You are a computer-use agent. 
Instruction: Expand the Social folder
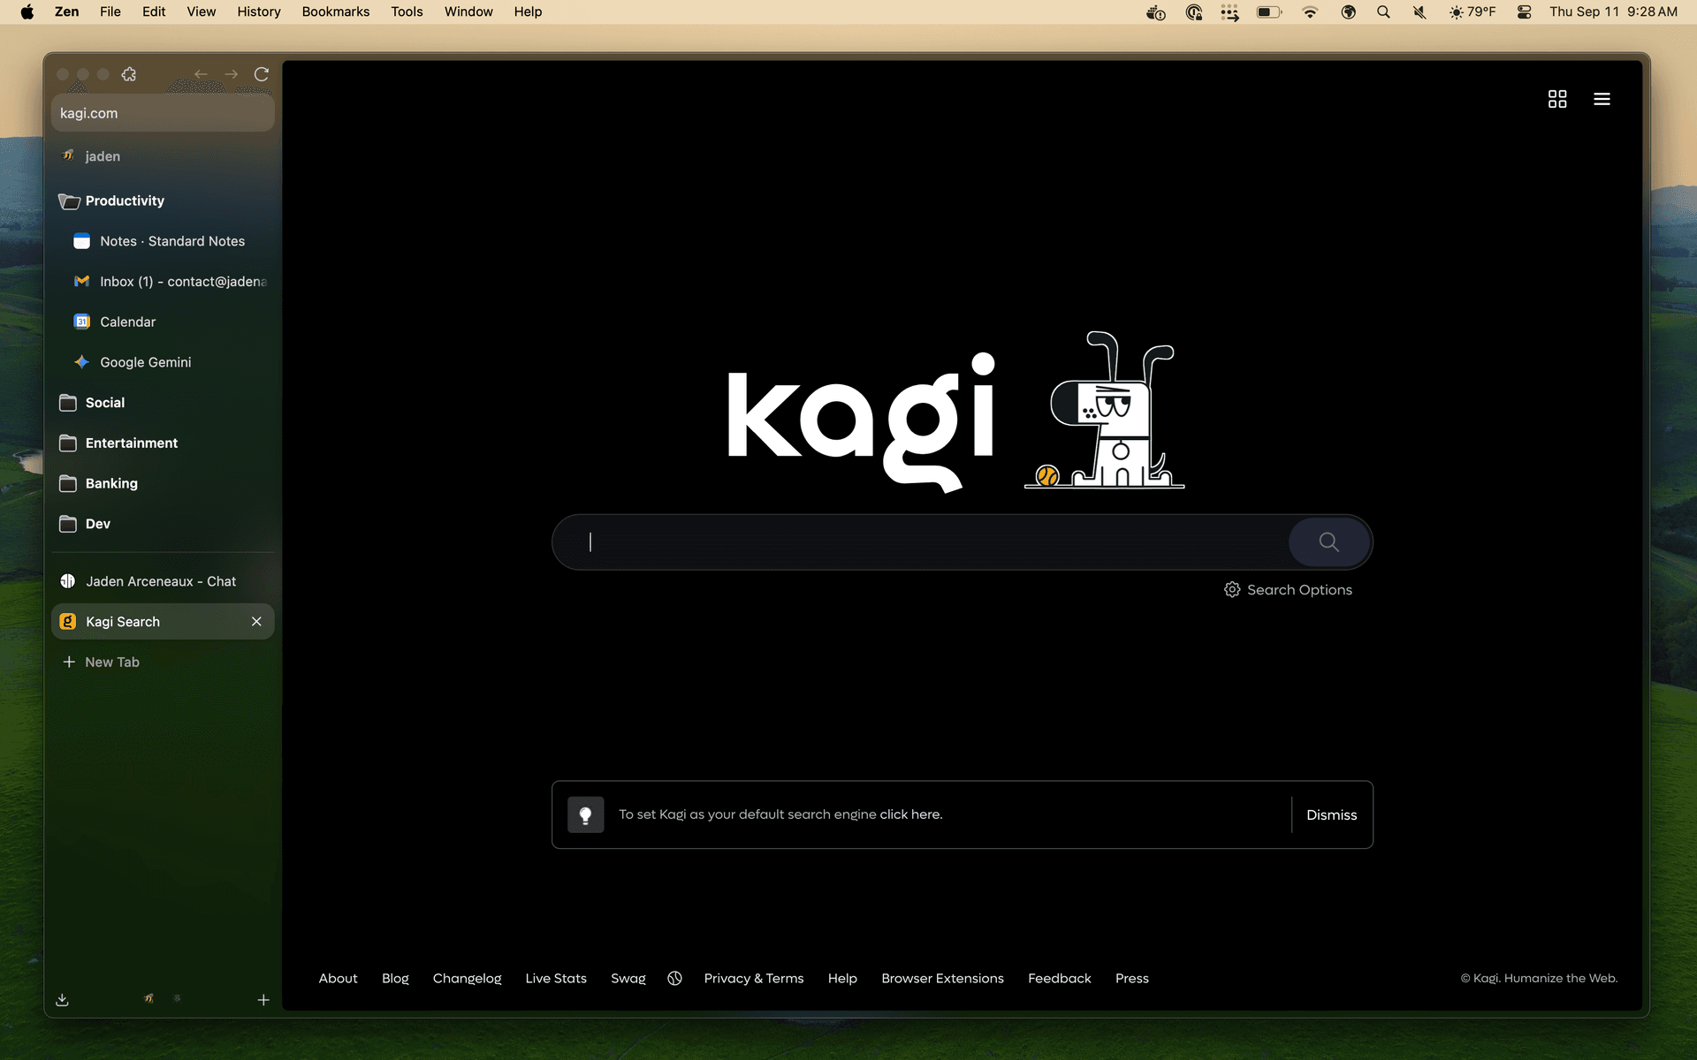pyautogui.click(x=103, y=402)
